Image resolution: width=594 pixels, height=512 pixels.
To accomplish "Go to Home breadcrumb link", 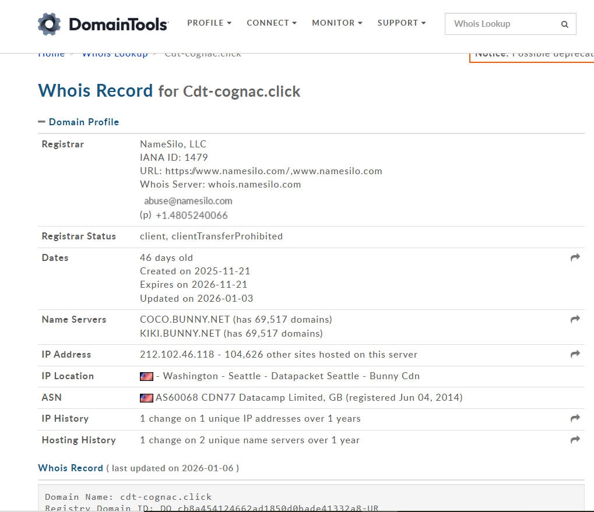I will coord(51,54).
